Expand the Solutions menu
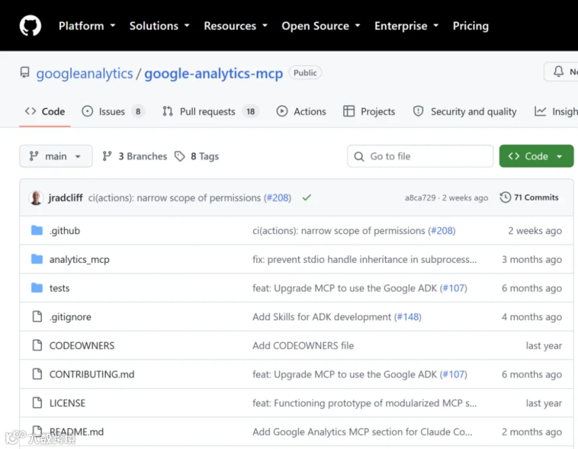The image size is (578, 449). point(159,26)
